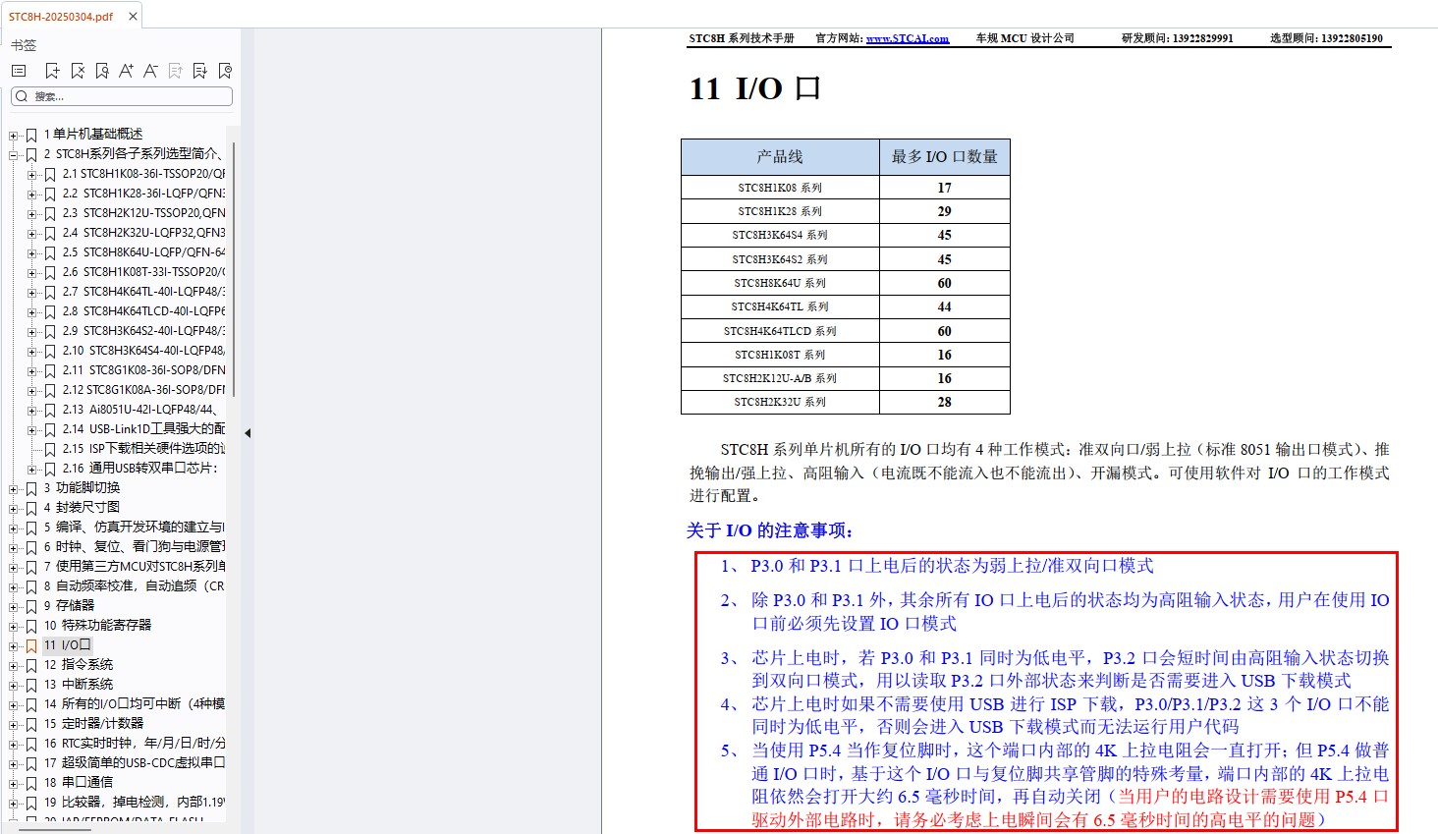Expand the '15 定时器/计数器' node
Viewport: 1438px width, 834px height.
(14, 724)
